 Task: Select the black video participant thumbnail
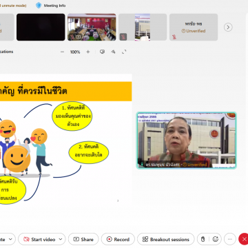41,27
